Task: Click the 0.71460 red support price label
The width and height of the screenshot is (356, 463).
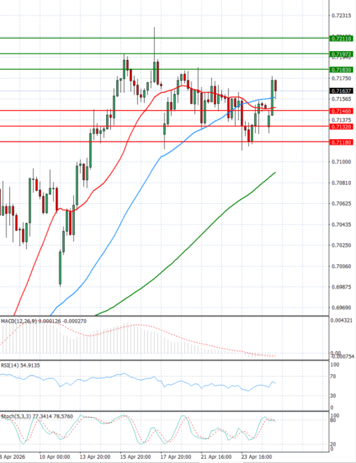Action: (341, 111)
